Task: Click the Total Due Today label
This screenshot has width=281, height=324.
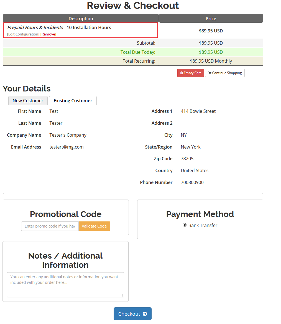Action: (x=138, y=52)
